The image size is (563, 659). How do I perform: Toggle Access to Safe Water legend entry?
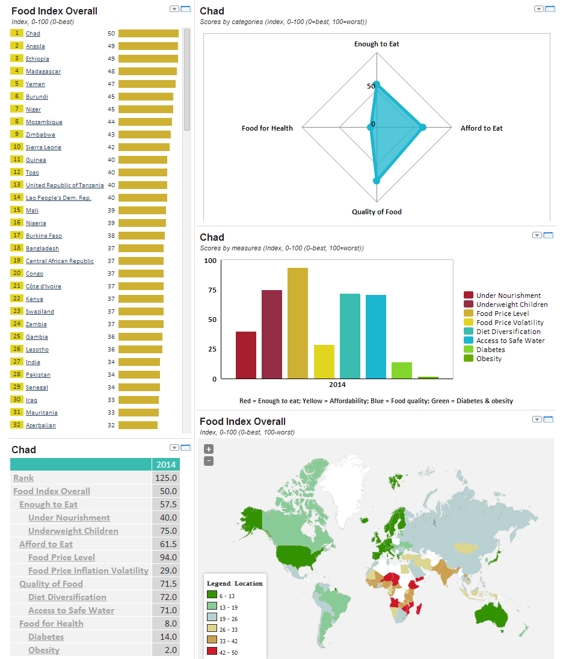(x=510, y=341)
